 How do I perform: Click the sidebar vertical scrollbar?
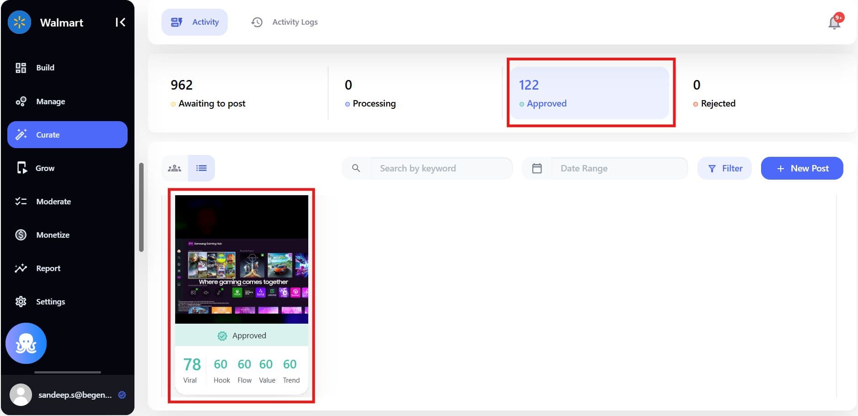coord(141,207)
